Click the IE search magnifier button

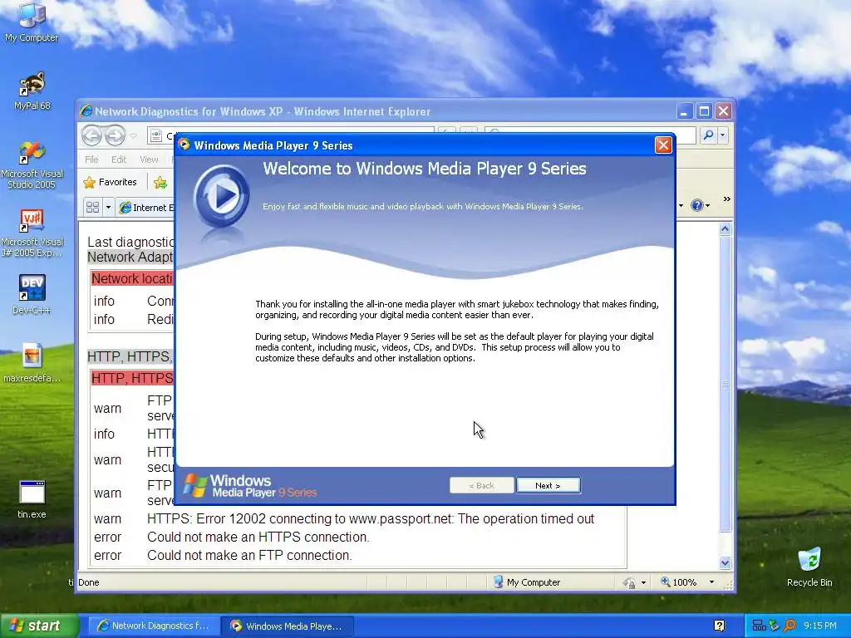click(x=708, y=135)
